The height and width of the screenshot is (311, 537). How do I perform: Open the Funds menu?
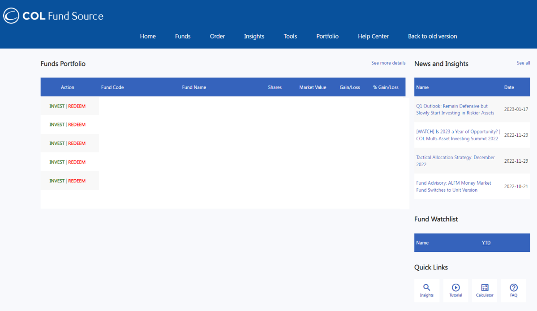click(183, 36)
